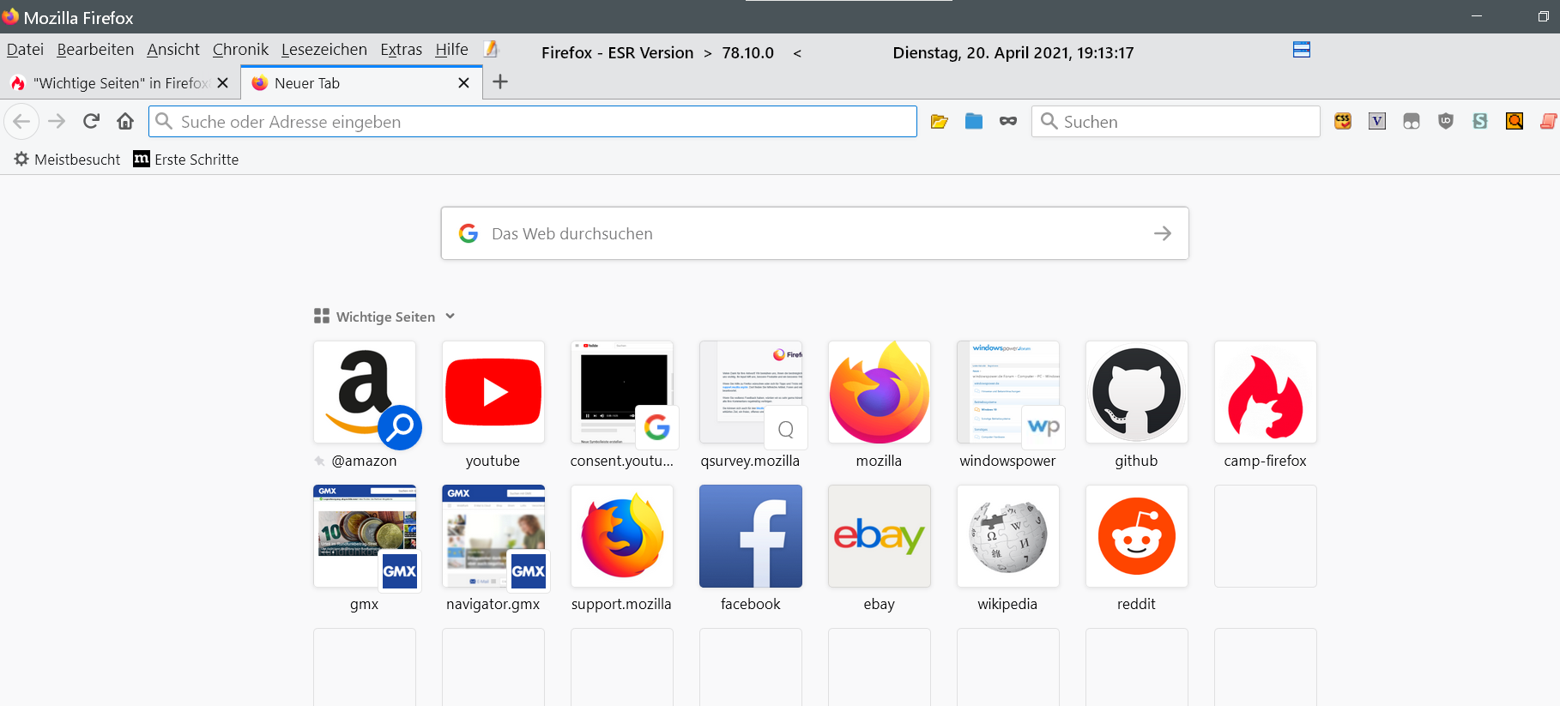Open the Chronik menu

(x=240, y=50)
